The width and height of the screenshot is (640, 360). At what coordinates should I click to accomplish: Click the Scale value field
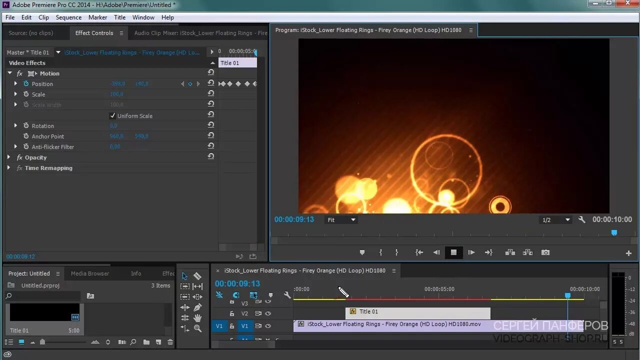click(x=116, y=94)
